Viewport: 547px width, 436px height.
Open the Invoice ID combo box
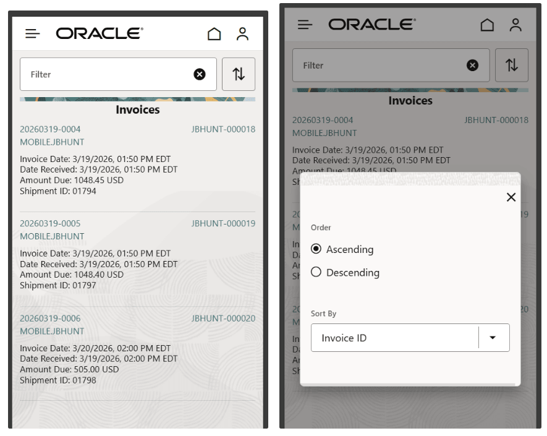tap(410, 338)
